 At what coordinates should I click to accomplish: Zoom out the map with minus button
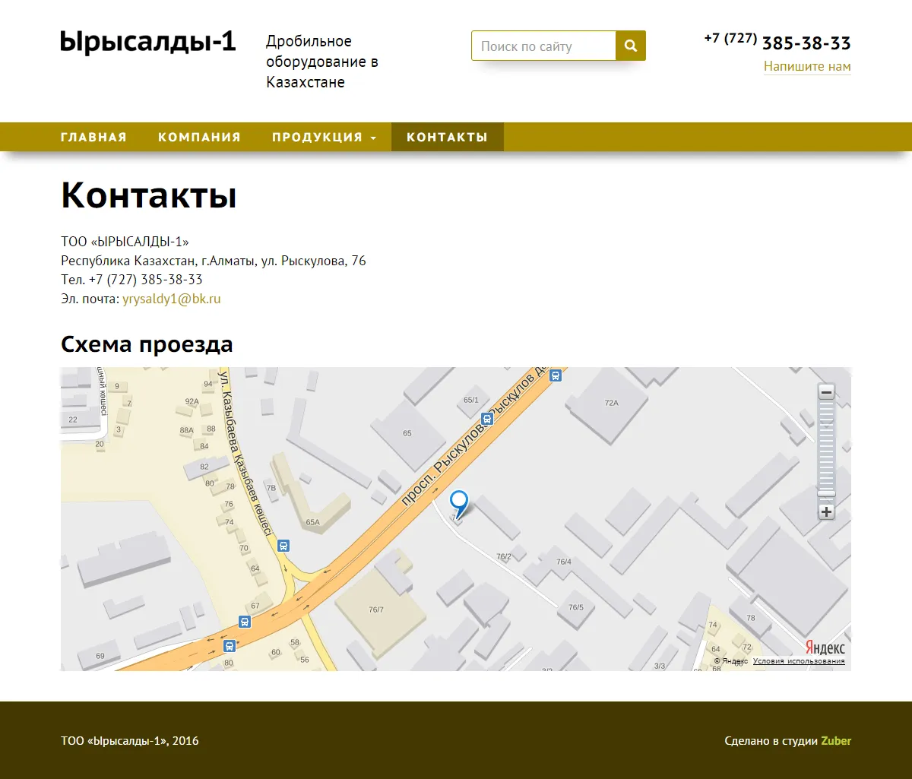coord(826,392)
